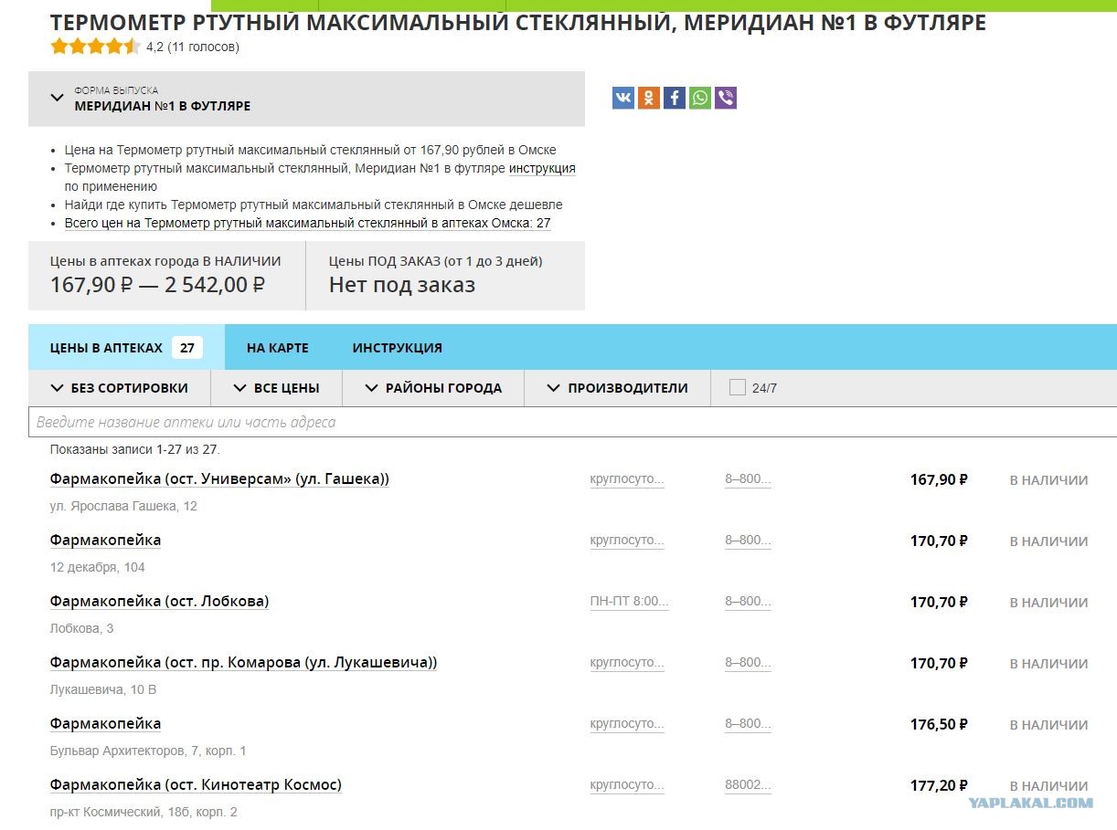Click the 27 count badge
1117x830 pixels.
coord(187,347)
